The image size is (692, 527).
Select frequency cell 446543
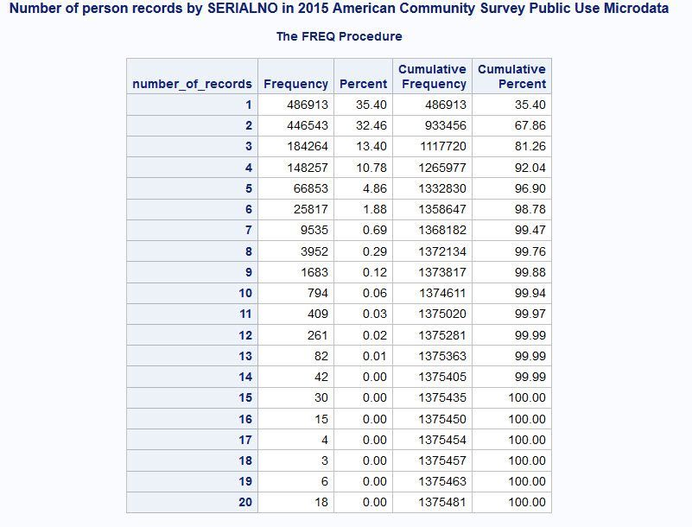[307, 125]
